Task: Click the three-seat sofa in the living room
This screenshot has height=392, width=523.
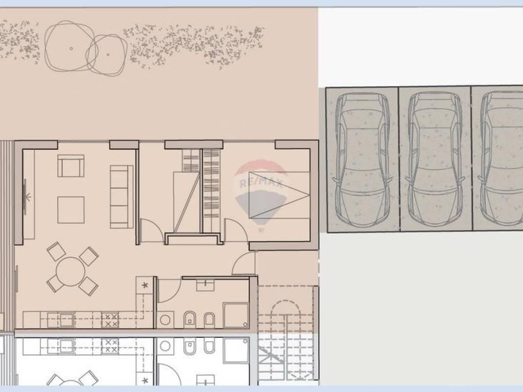Action: click(122, 197)
